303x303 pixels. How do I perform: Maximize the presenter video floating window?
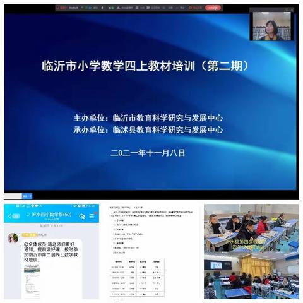point(287,9)
